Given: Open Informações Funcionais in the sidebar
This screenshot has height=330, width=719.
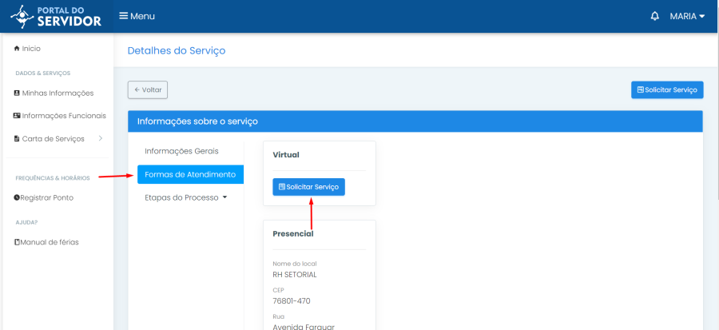Looking at the screenshot, I should [x=60, y=116].
